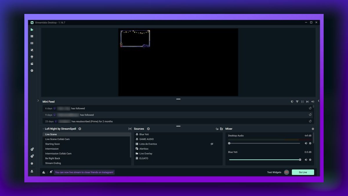Mute the Desktop Audio channel
This screenshot has height=196, width=348.
point(306,143)
